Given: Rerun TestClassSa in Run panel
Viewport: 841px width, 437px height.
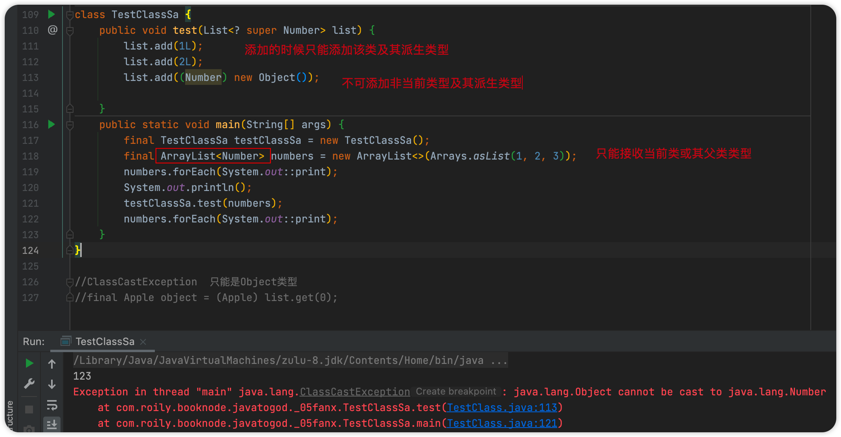Looking at the screenshot, I should point(29,364).
